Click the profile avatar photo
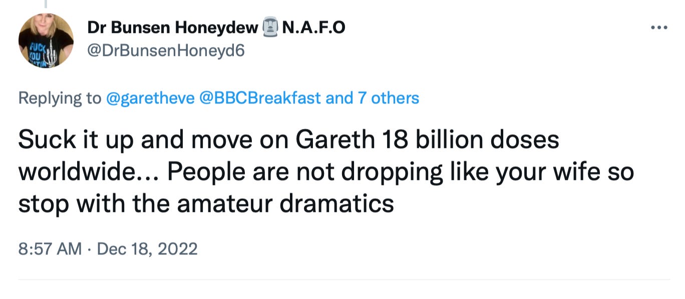Viewport: 685px width, 299px height. pyautogui.click(x=46, y=40)
